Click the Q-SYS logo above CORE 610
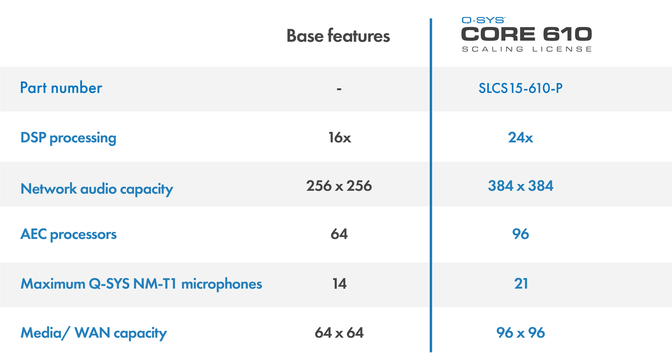The image size is (672, 353). point(483,20)
